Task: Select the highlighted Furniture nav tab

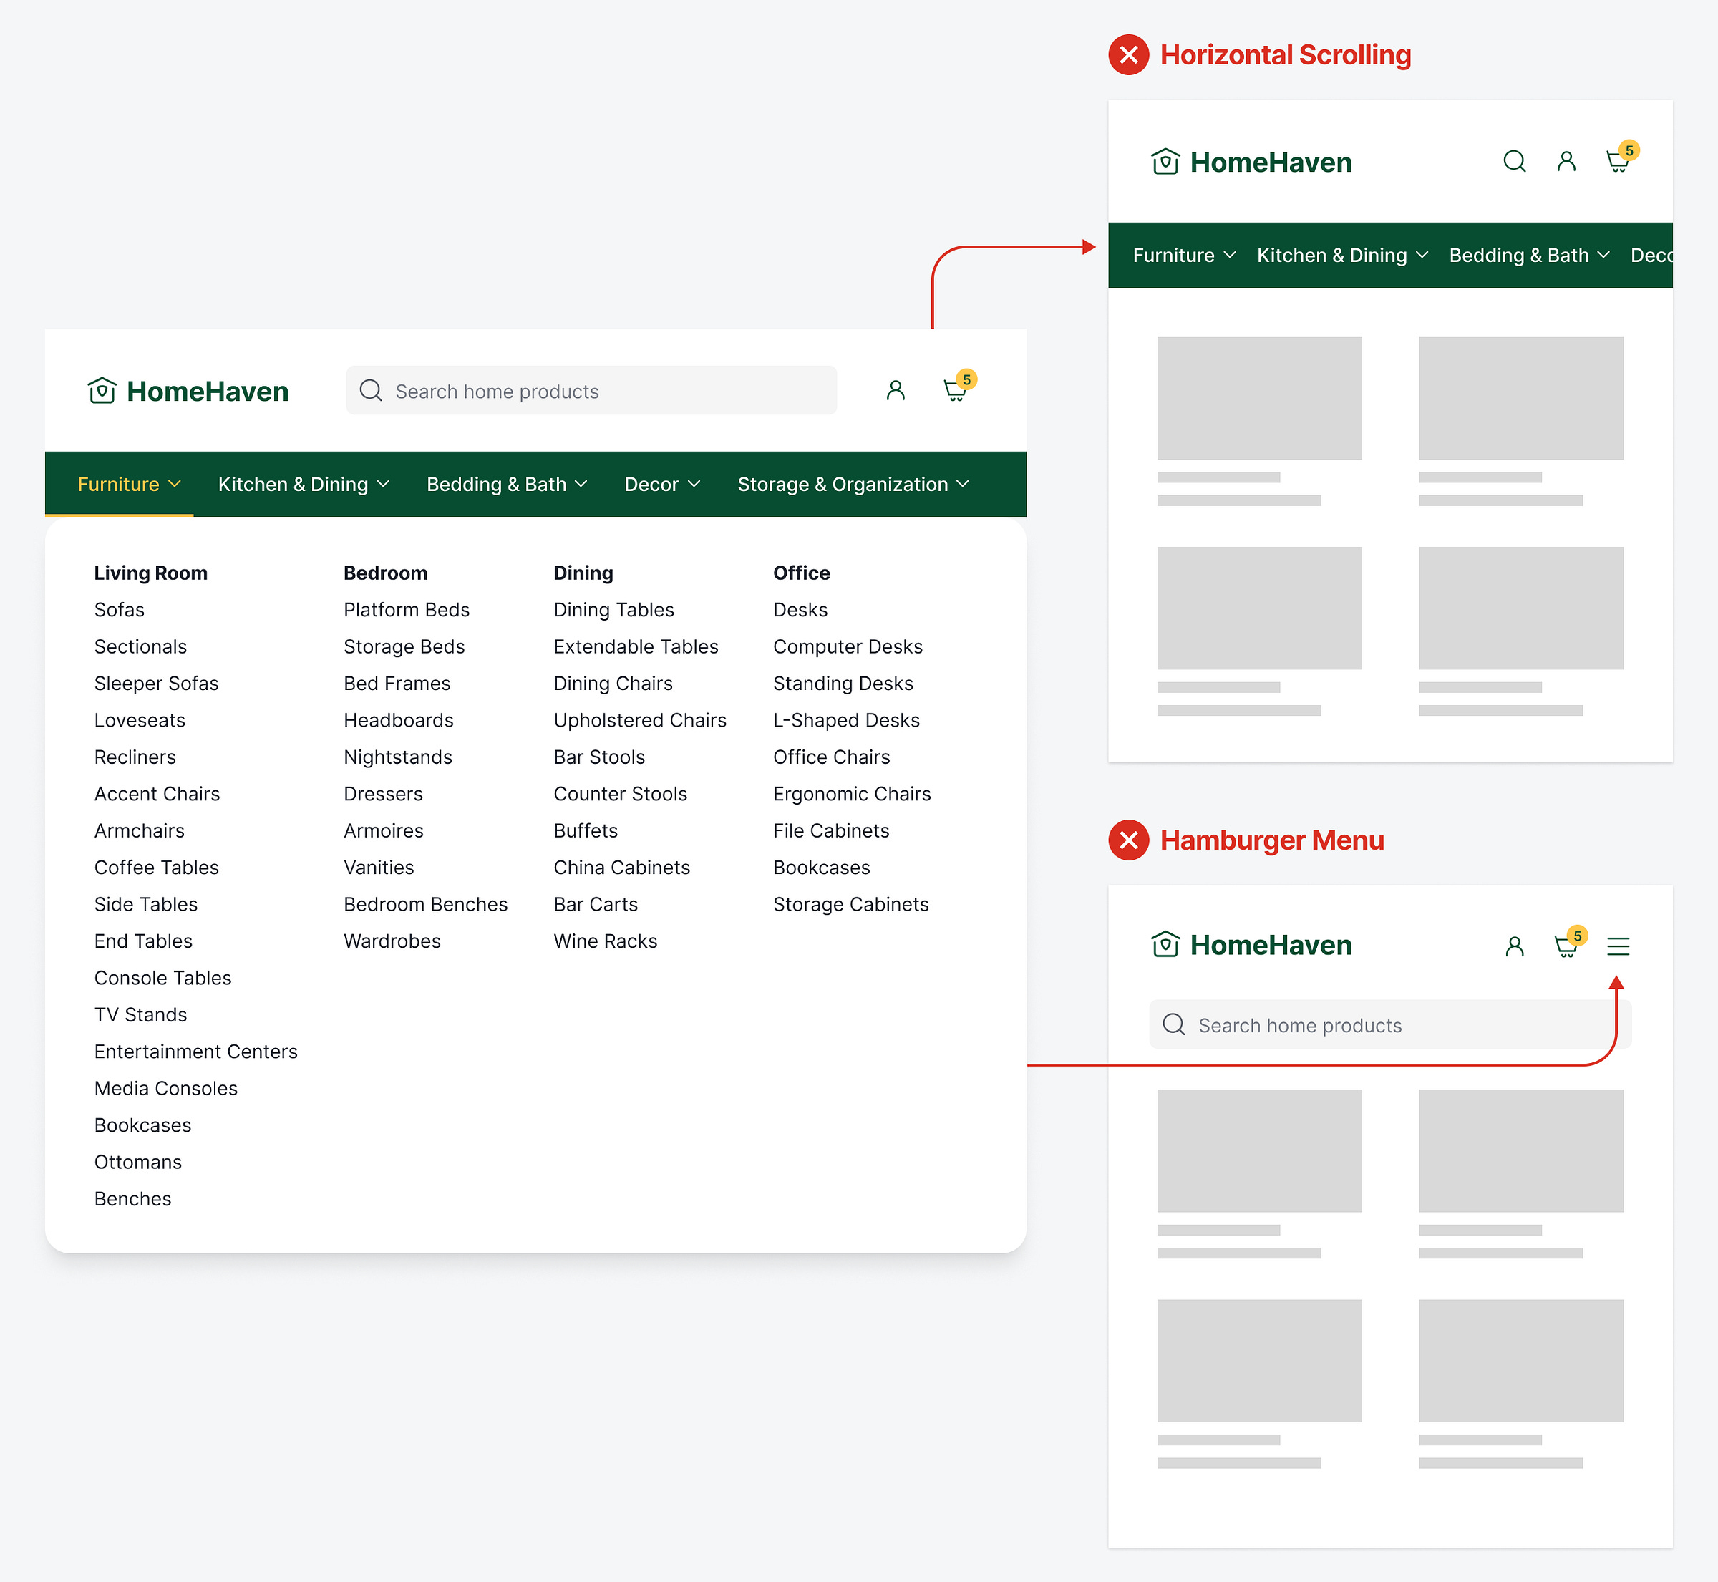Action: click(128, 485)
